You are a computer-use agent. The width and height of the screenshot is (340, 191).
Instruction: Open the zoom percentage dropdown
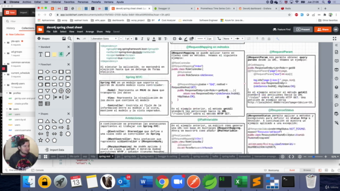point(335,157)
